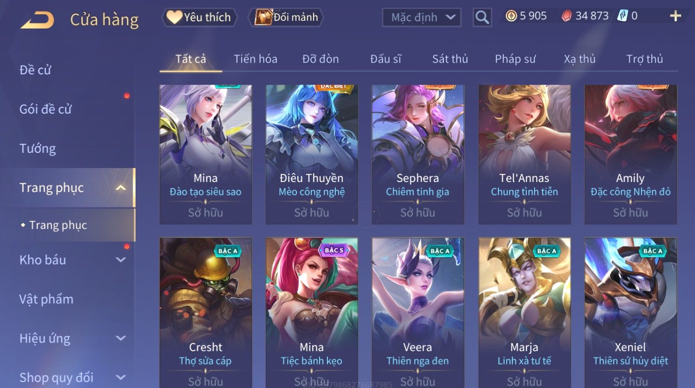Tap the gold coin balance icon
Viewport: 695px width, 388px height.
[x=511, y=16]
